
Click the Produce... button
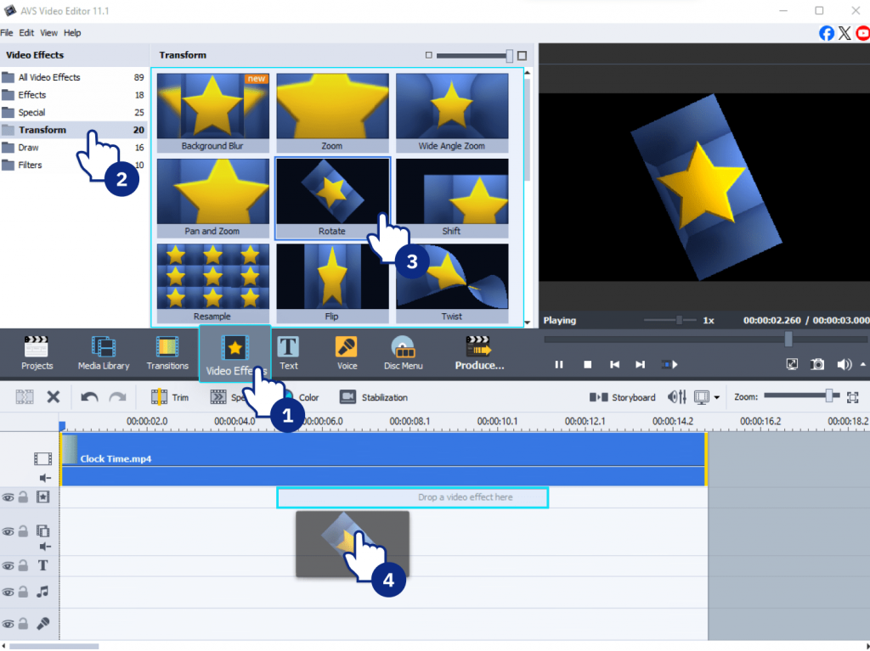[x=479, y=353]
